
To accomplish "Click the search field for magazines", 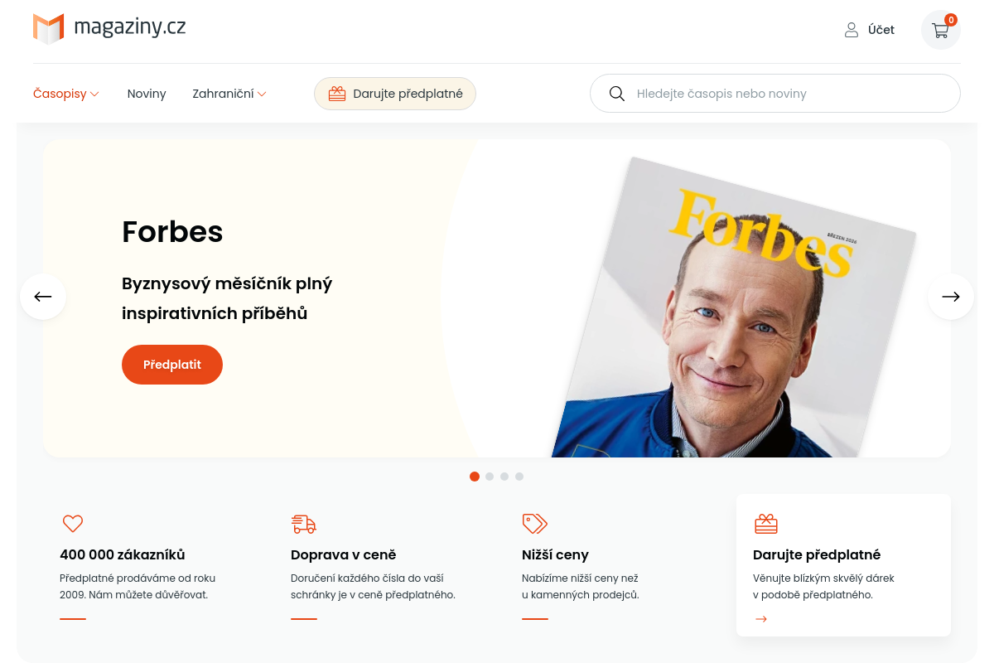I will [x=775, y=94].
